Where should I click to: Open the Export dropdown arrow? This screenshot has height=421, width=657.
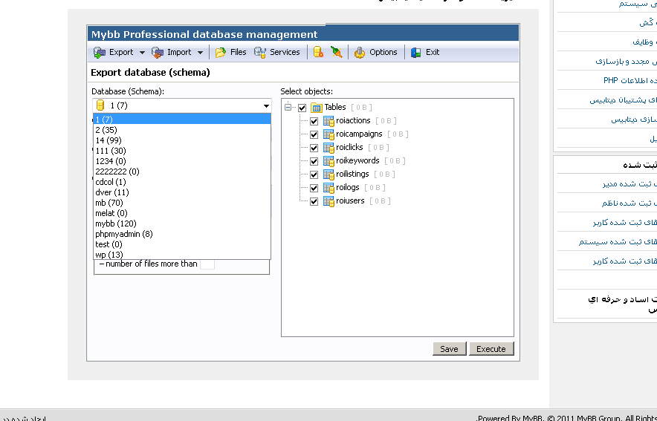(x=142, y=53)
